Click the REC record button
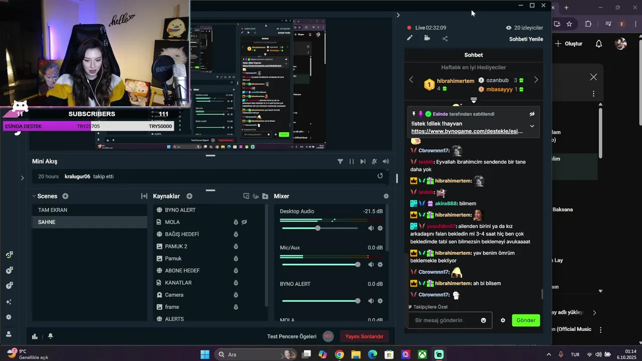This screenshot has width=642, height=361. pyautogui.click(x=328, y=336)
